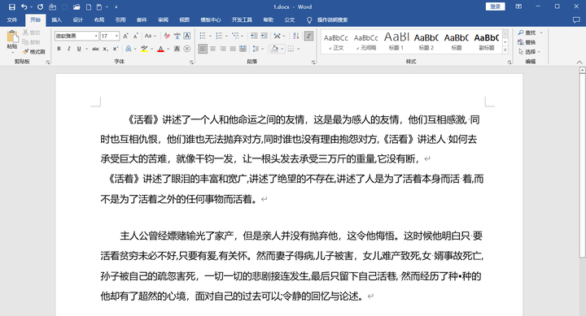Click the Paste (粘贴) clipboard icon

point(12,37)
